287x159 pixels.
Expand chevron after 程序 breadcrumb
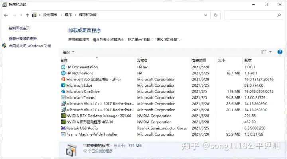point(75,15)
